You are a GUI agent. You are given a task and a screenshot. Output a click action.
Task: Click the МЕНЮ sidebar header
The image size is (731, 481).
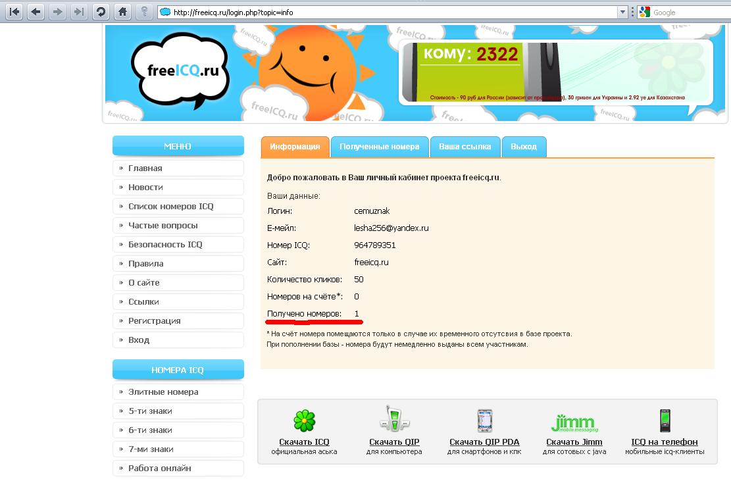[x=178, y=146]
